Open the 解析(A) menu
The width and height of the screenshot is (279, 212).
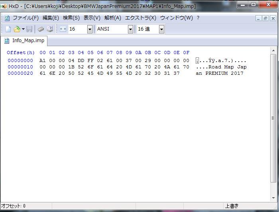pyautogui.click(x=113, y=18)
